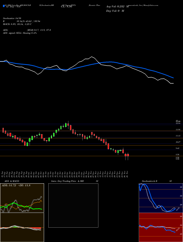Screen dimensions: 183x242
Task: Click the 'ADX: 51.72 +DY: 11.8' label
Action: [x=16, y=186]
